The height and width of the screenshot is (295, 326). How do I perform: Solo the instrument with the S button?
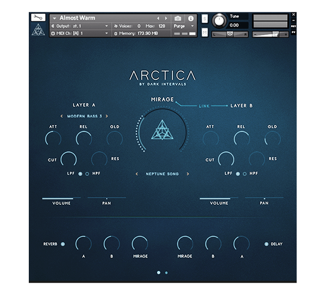click(205, 19)
